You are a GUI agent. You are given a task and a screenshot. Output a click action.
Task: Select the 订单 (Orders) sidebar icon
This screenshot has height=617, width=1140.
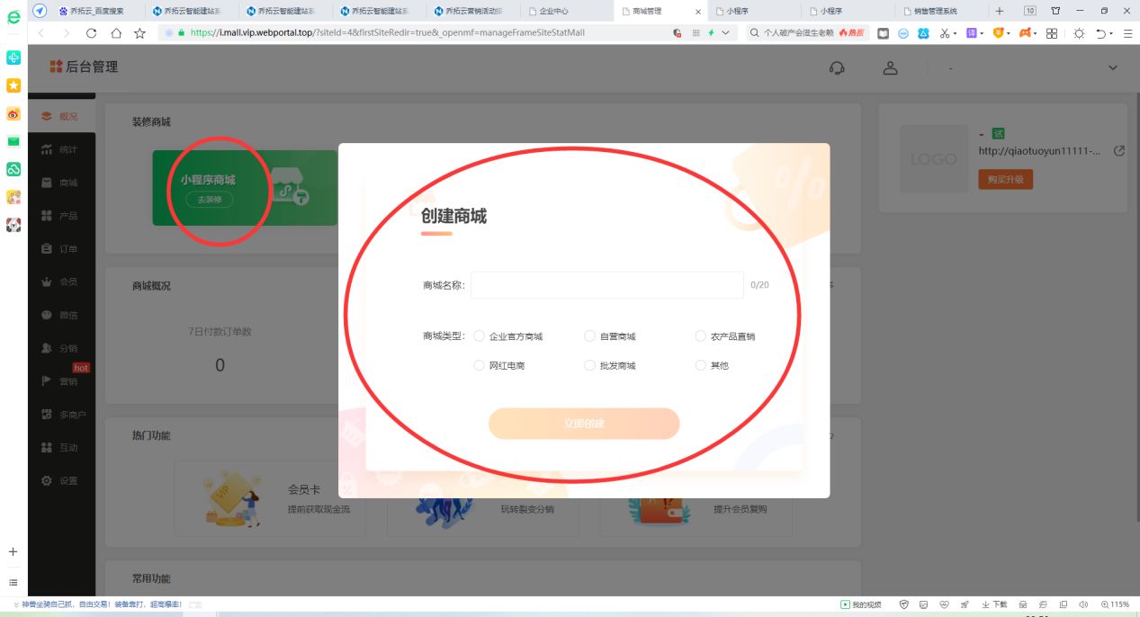pyautogui.click(x=61, y=248)
